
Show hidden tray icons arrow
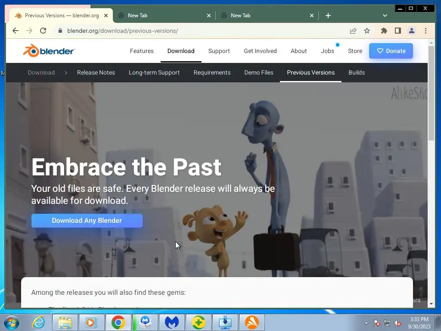click(366, 323)
